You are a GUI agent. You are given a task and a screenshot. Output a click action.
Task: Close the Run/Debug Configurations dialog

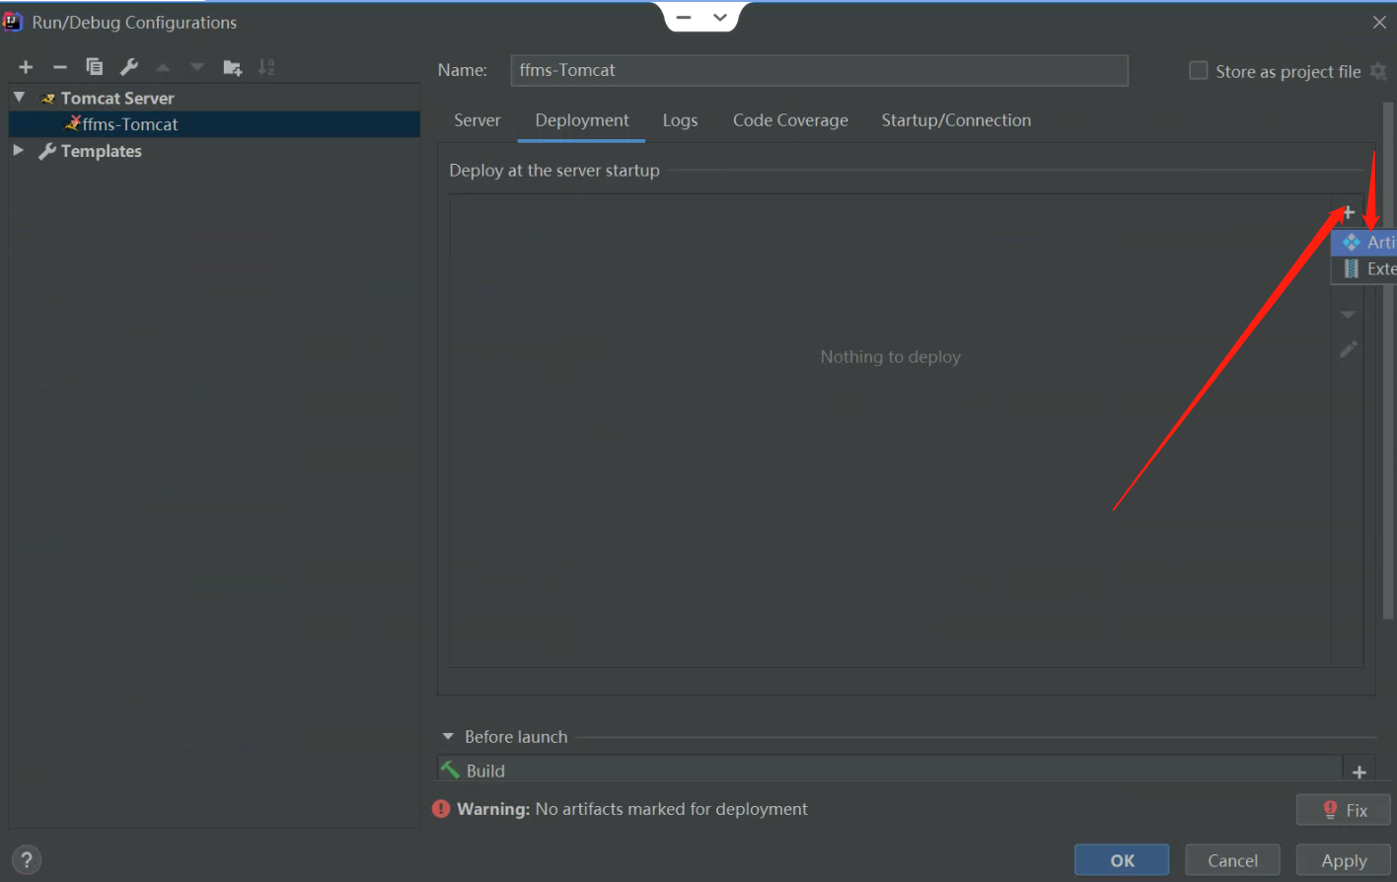(1379, 22)
